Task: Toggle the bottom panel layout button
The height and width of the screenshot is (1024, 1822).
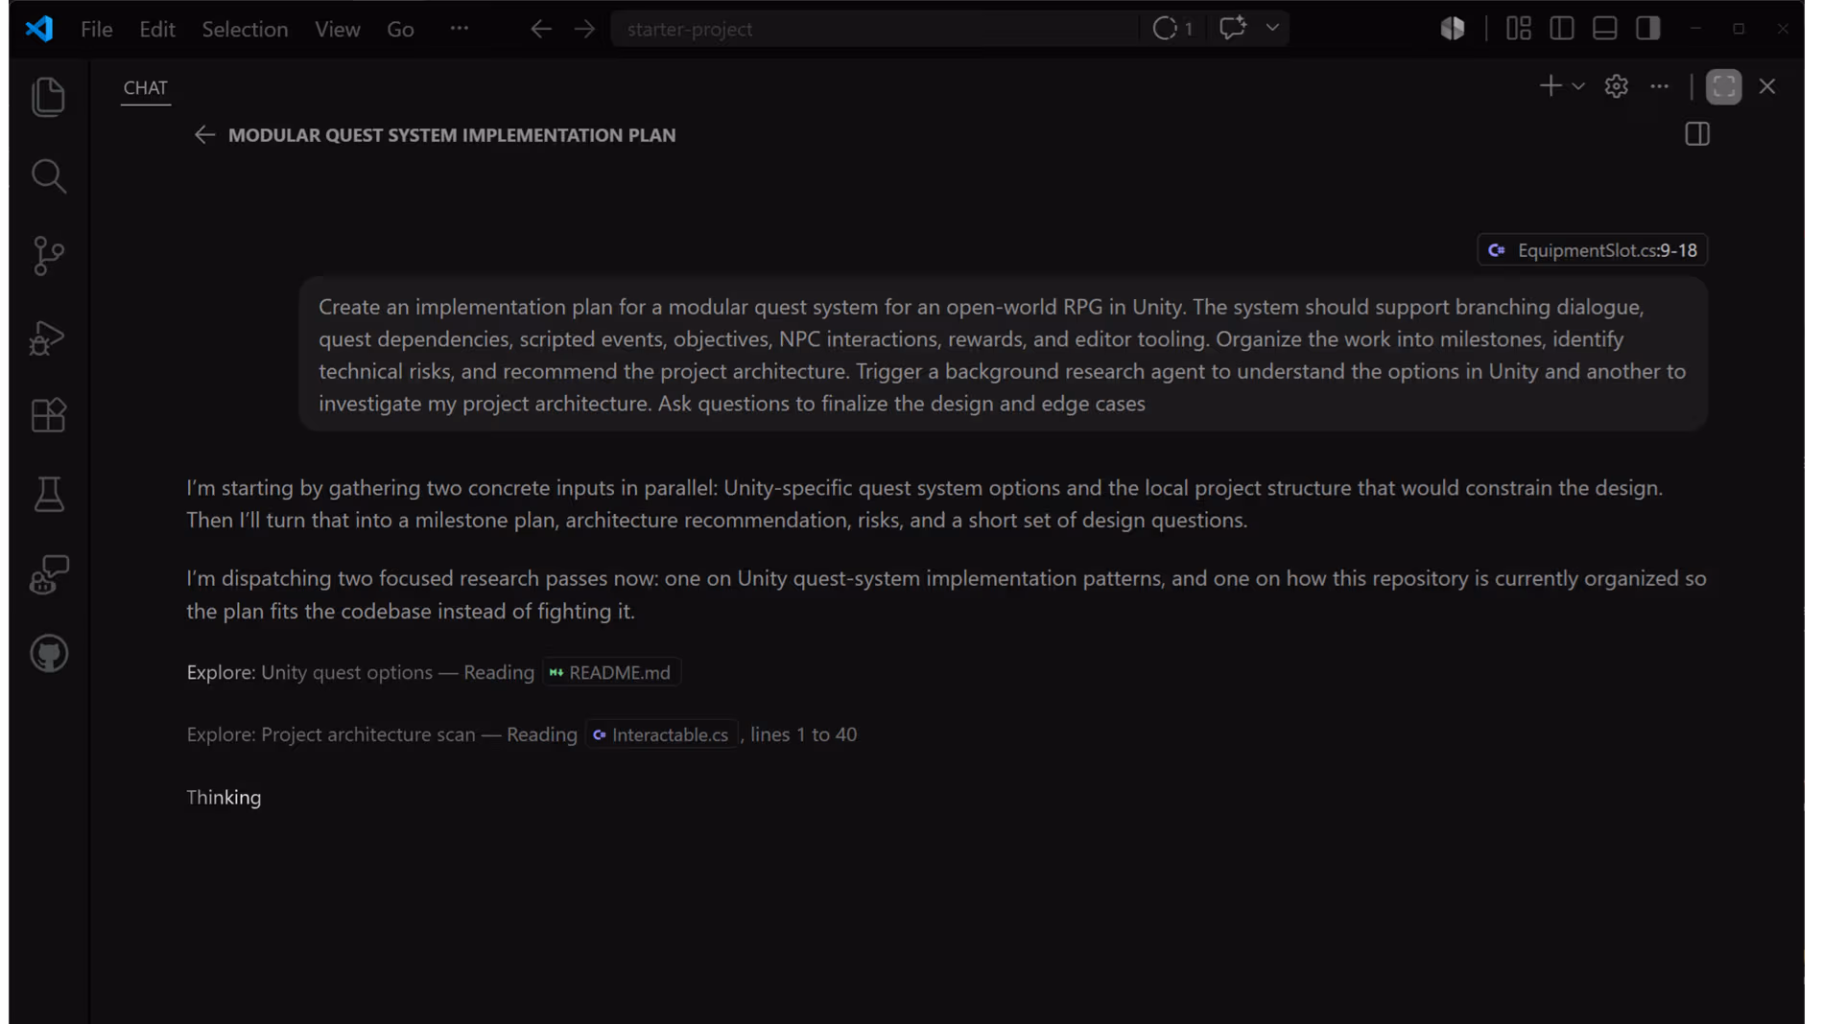Action: click(x=1604, y=29)
